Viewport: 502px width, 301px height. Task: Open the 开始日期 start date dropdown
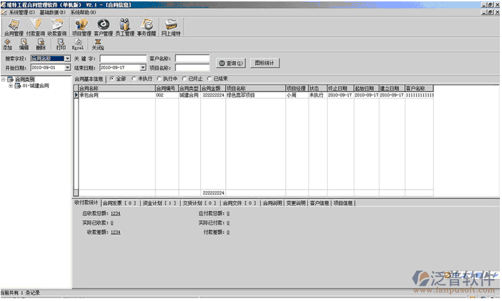(67, 68)
